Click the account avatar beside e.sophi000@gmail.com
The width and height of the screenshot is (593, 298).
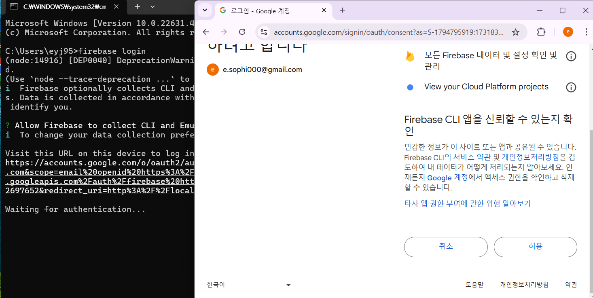[213, 70]
